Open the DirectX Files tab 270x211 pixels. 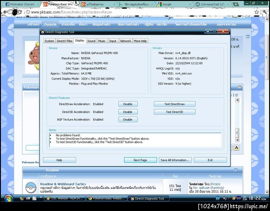coord(64,41)
